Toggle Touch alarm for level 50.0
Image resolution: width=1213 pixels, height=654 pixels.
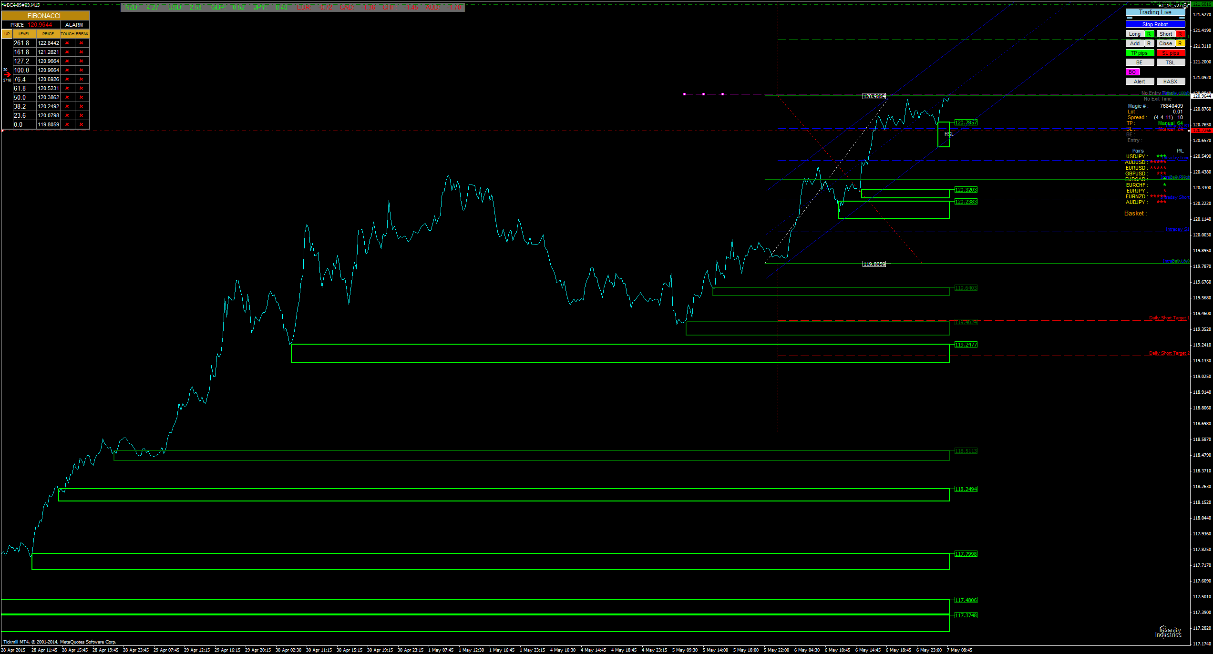pos(67,97)
